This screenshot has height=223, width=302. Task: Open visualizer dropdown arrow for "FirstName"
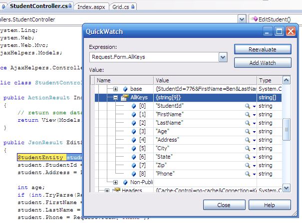coord(254,115)
